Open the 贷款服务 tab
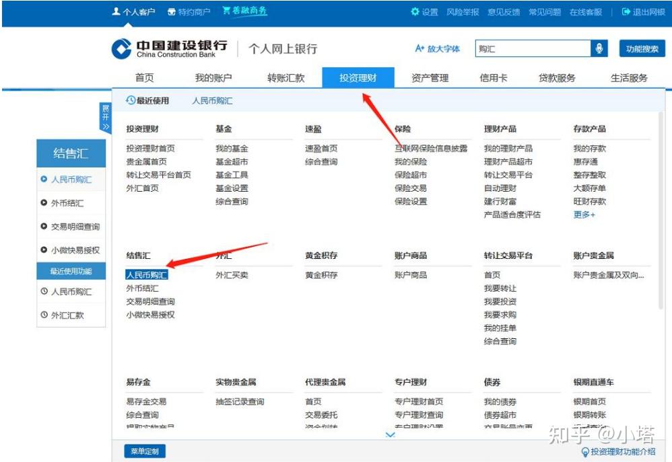Image resolution: width=672 pixels, height=462 pixels. coord(557,77)
